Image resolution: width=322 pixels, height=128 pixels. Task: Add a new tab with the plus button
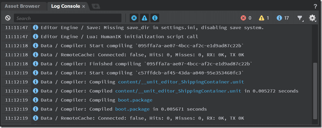click(x=96, y=6)
